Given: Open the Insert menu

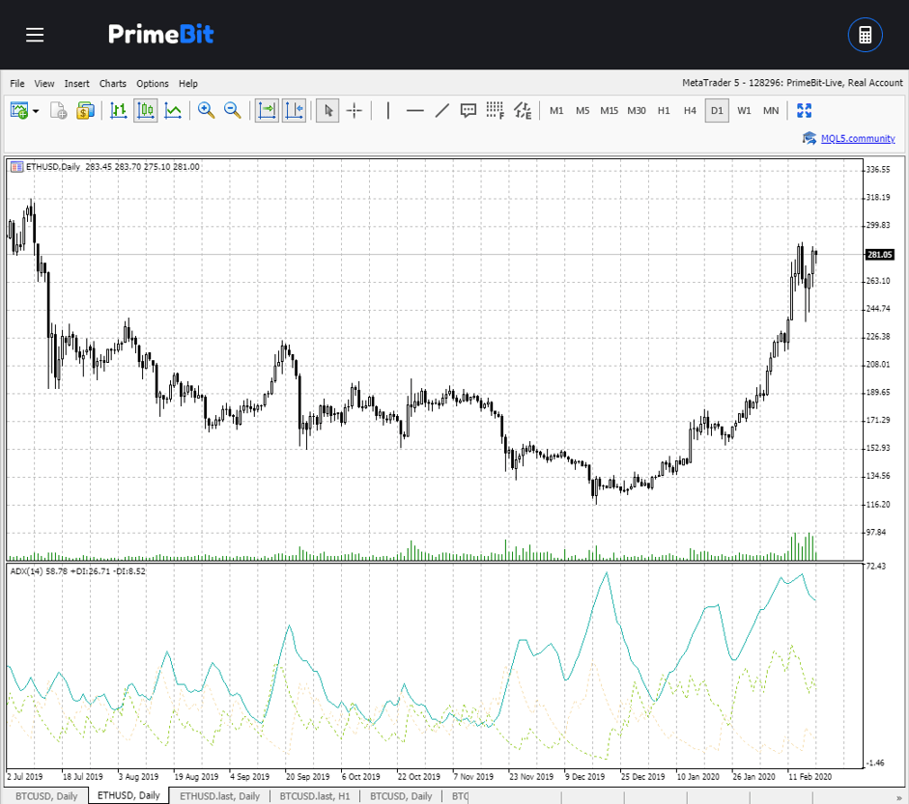Looking at the screenshot, I should [77, 84].
